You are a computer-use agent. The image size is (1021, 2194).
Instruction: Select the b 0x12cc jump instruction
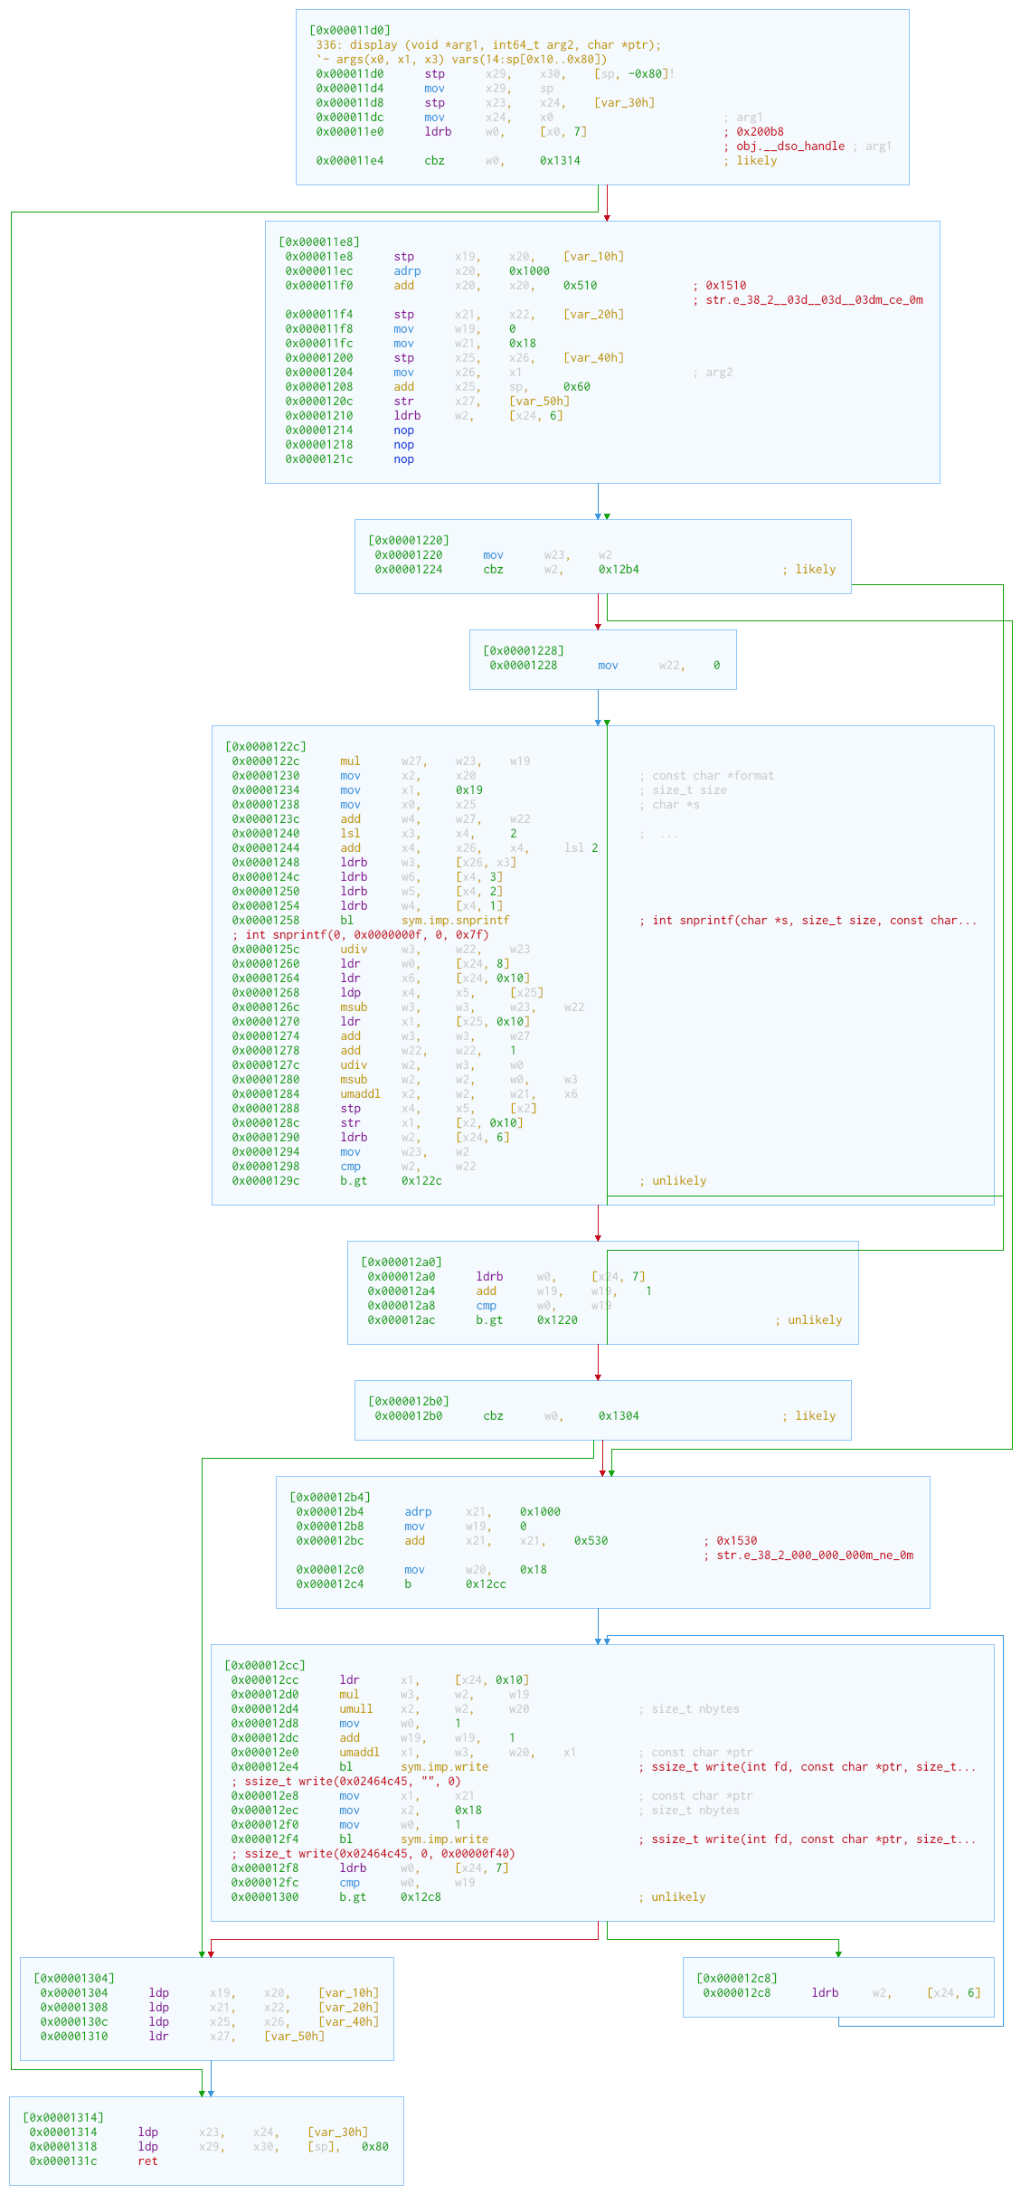402,1584
